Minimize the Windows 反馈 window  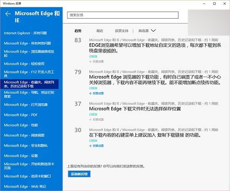[204, 3]
